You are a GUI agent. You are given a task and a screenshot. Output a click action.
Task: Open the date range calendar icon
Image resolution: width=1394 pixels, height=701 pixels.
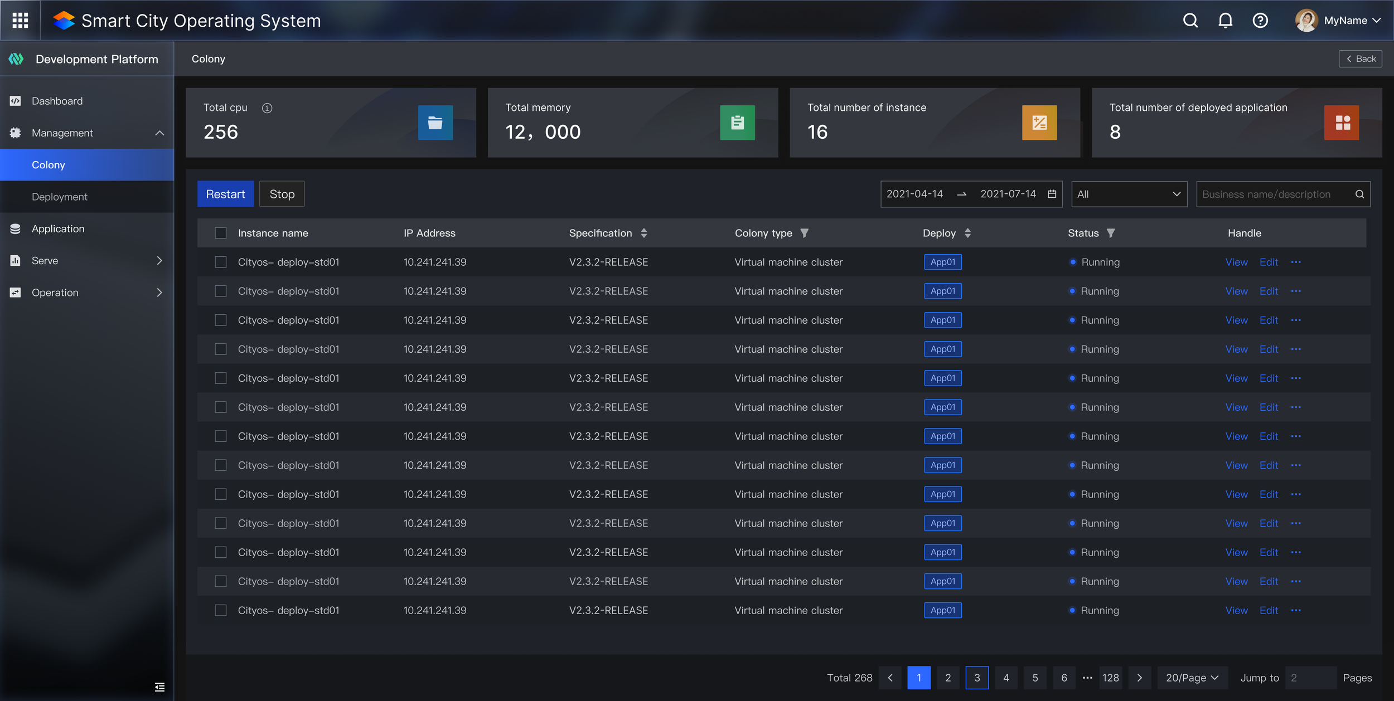tap(1052, 194)
